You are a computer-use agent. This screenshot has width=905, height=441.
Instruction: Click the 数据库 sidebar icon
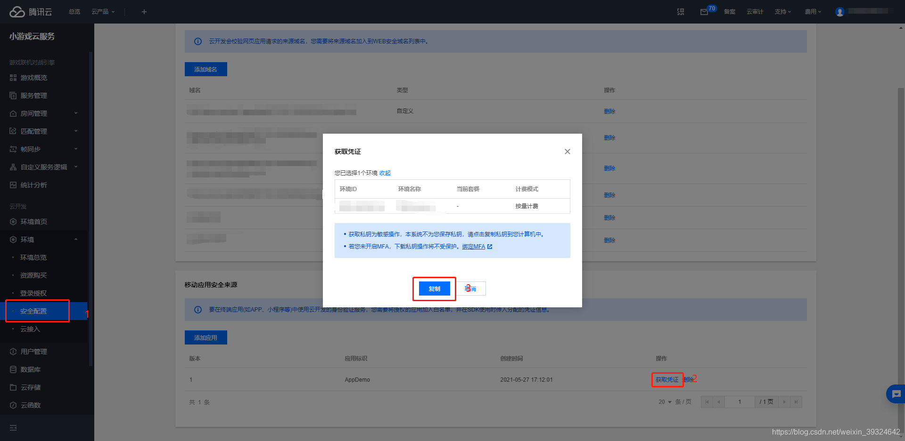(13, 369)
